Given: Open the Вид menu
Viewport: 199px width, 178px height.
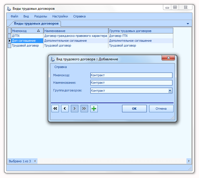Looking at the screenshot, I should point(26,16).
